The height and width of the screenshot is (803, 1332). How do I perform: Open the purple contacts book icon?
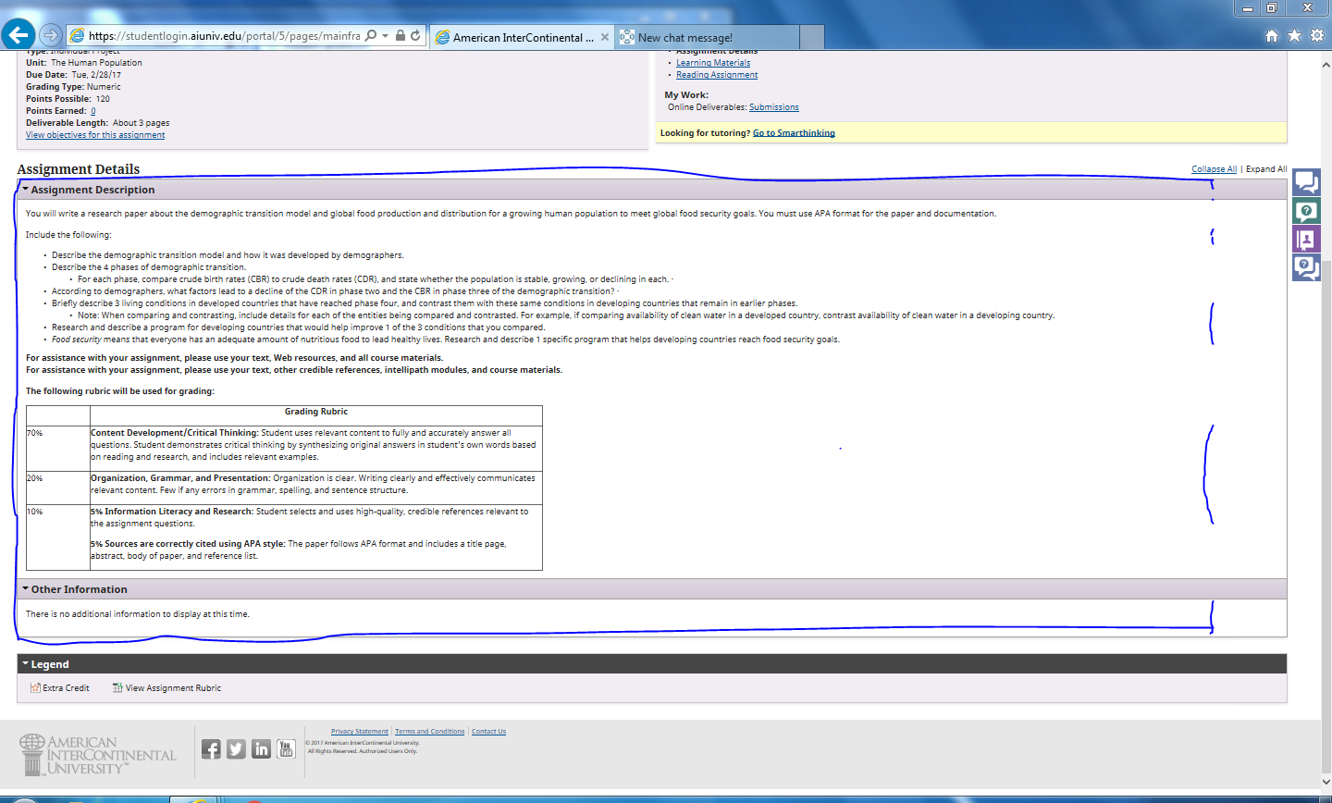(1306, 240)
